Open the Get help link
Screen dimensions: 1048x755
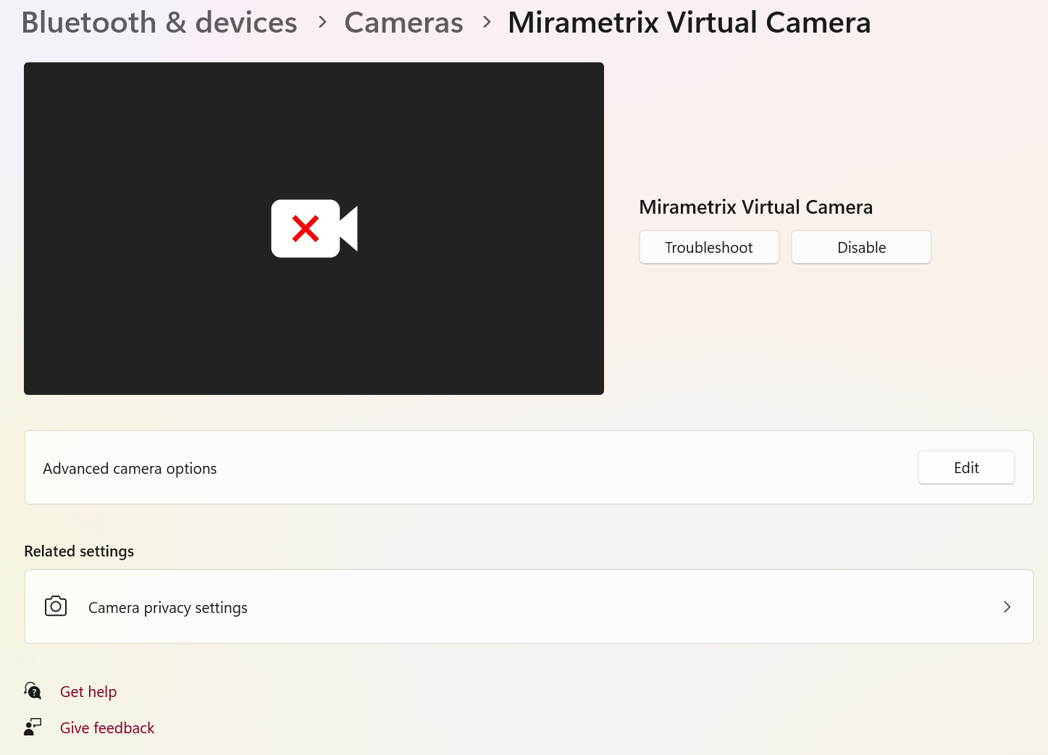tap(88, 692)
